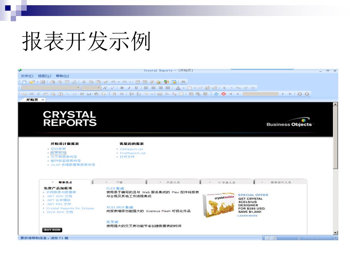Screen dimensions: 356x267
Task: Click the Go to First Page icon
Action: coord(231,94)
